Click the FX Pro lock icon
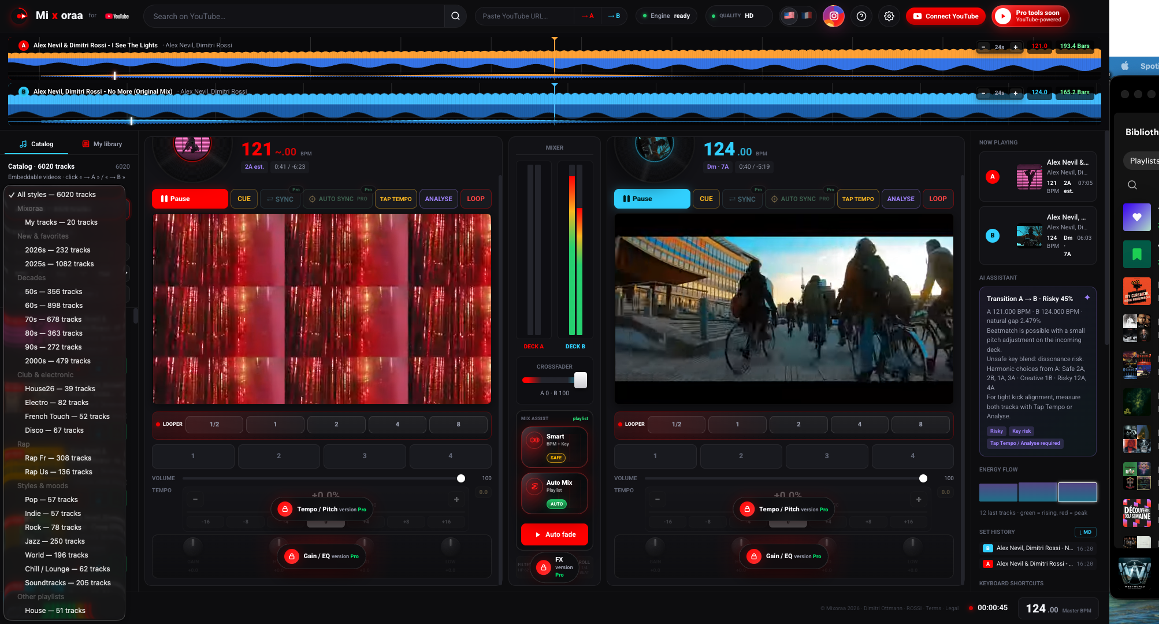The width and height of the screenshot is (1159, 624). (x=543, y=567)
